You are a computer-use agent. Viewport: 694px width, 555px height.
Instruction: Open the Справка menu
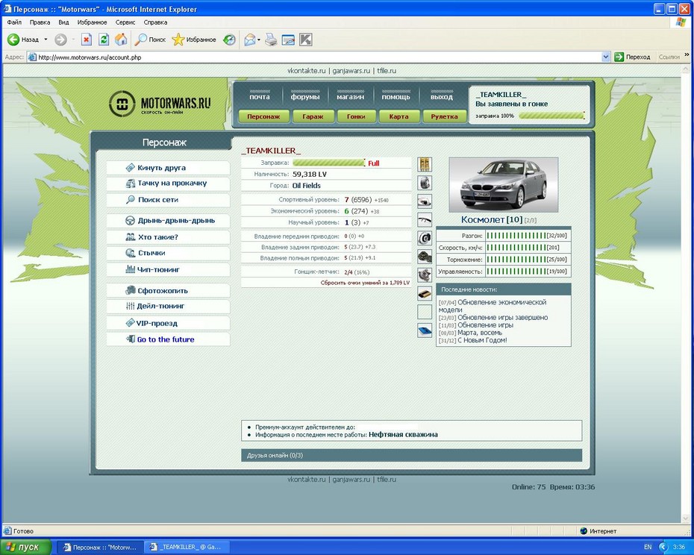155,22
